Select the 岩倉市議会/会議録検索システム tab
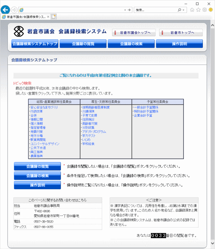Image resolution: width=215 pixels, height=249 pixels. (x=25, y=17)
